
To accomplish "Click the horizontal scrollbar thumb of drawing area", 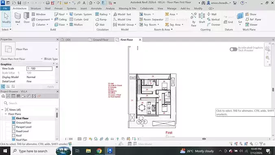I will pos(204,139).
